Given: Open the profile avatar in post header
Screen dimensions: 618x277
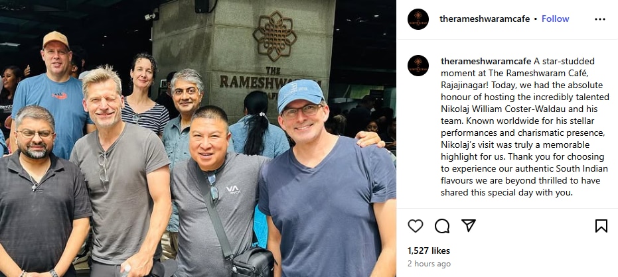Looking at the screenshot, I should click(x=418, y=19).
